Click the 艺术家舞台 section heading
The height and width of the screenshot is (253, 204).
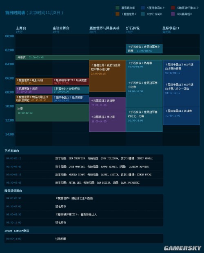pos(12,151)
